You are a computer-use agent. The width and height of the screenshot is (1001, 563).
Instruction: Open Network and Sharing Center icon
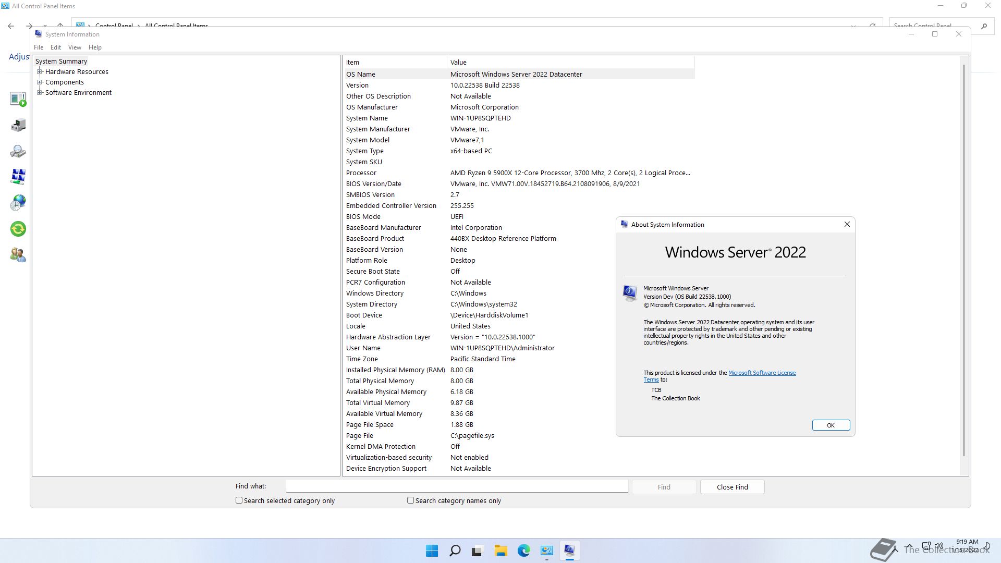18,177
